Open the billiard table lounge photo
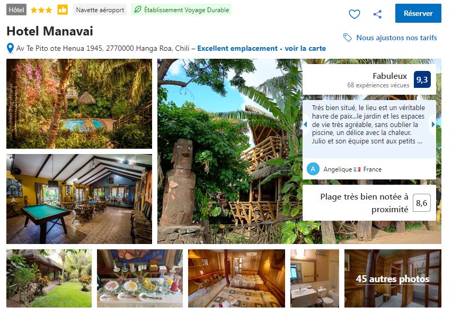Image resolution: width=452 pixels, height=316 pixels. click(79, 199)
